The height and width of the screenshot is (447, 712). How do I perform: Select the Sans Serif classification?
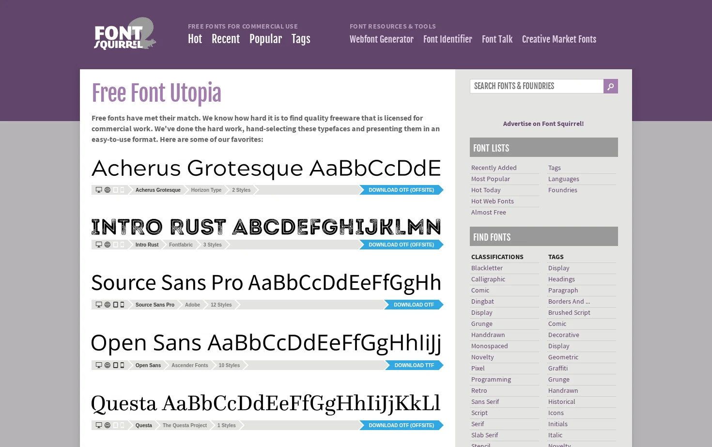click(x=485, y=401)
